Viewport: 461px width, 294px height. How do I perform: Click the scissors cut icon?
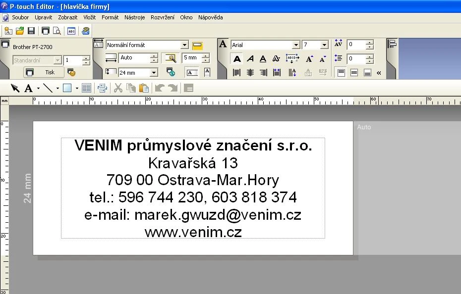118,88
